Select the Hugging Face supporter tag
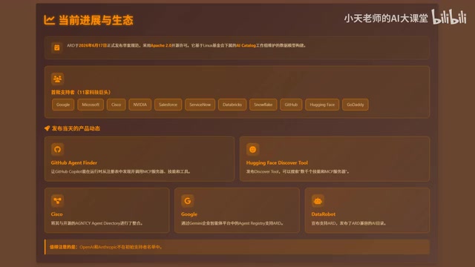The height and width of the screenshot is (267, 475). (322, 105)
